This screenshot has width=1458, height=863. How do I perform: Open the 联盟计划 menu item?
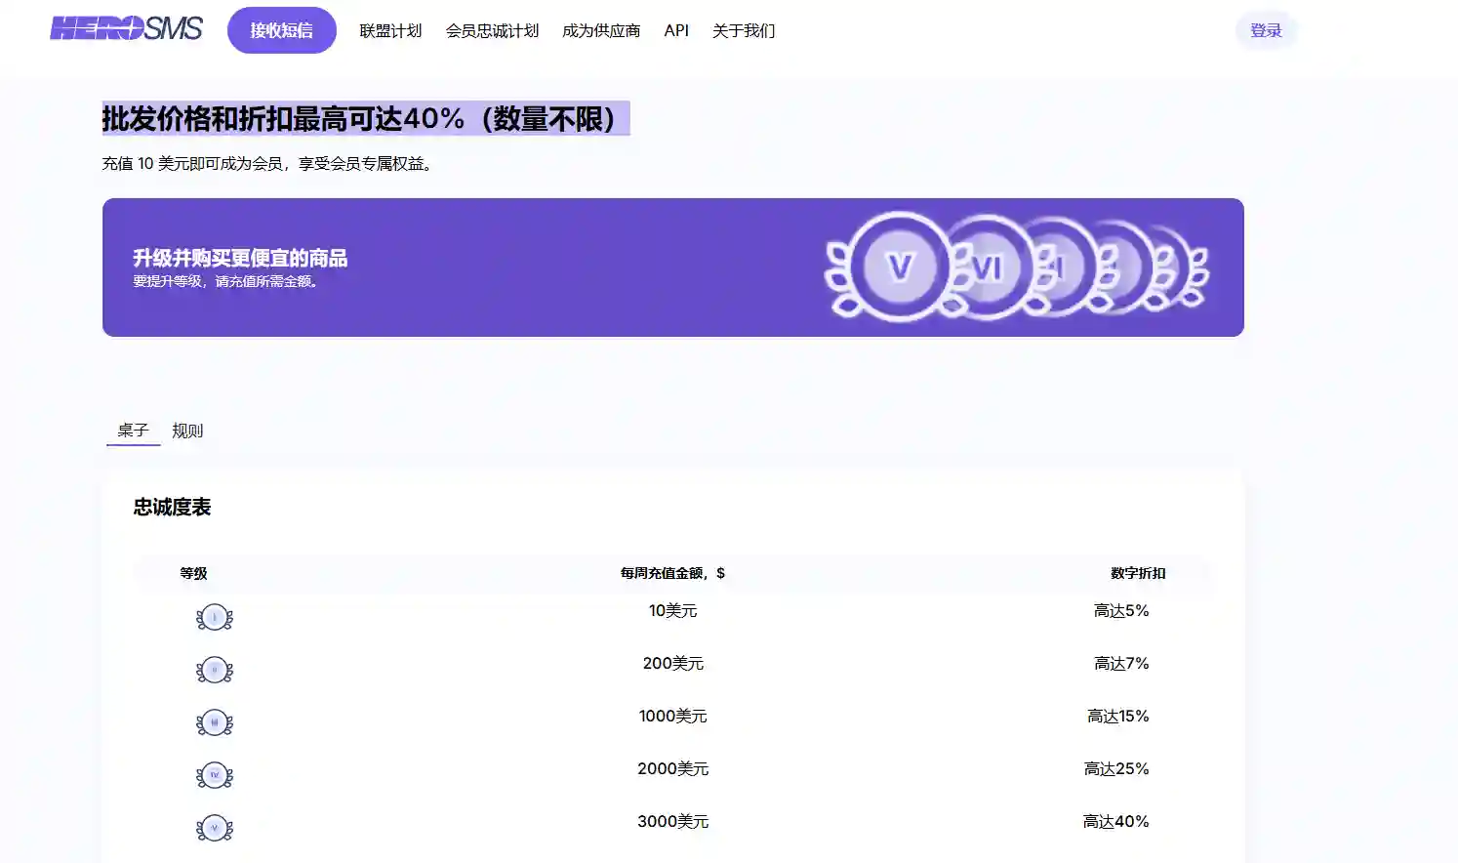pyautogui.click(x=389, y=30)
